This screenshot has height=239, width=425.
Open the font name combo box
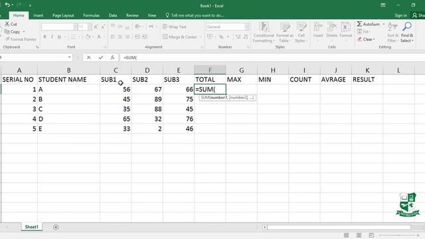(59, 27)
